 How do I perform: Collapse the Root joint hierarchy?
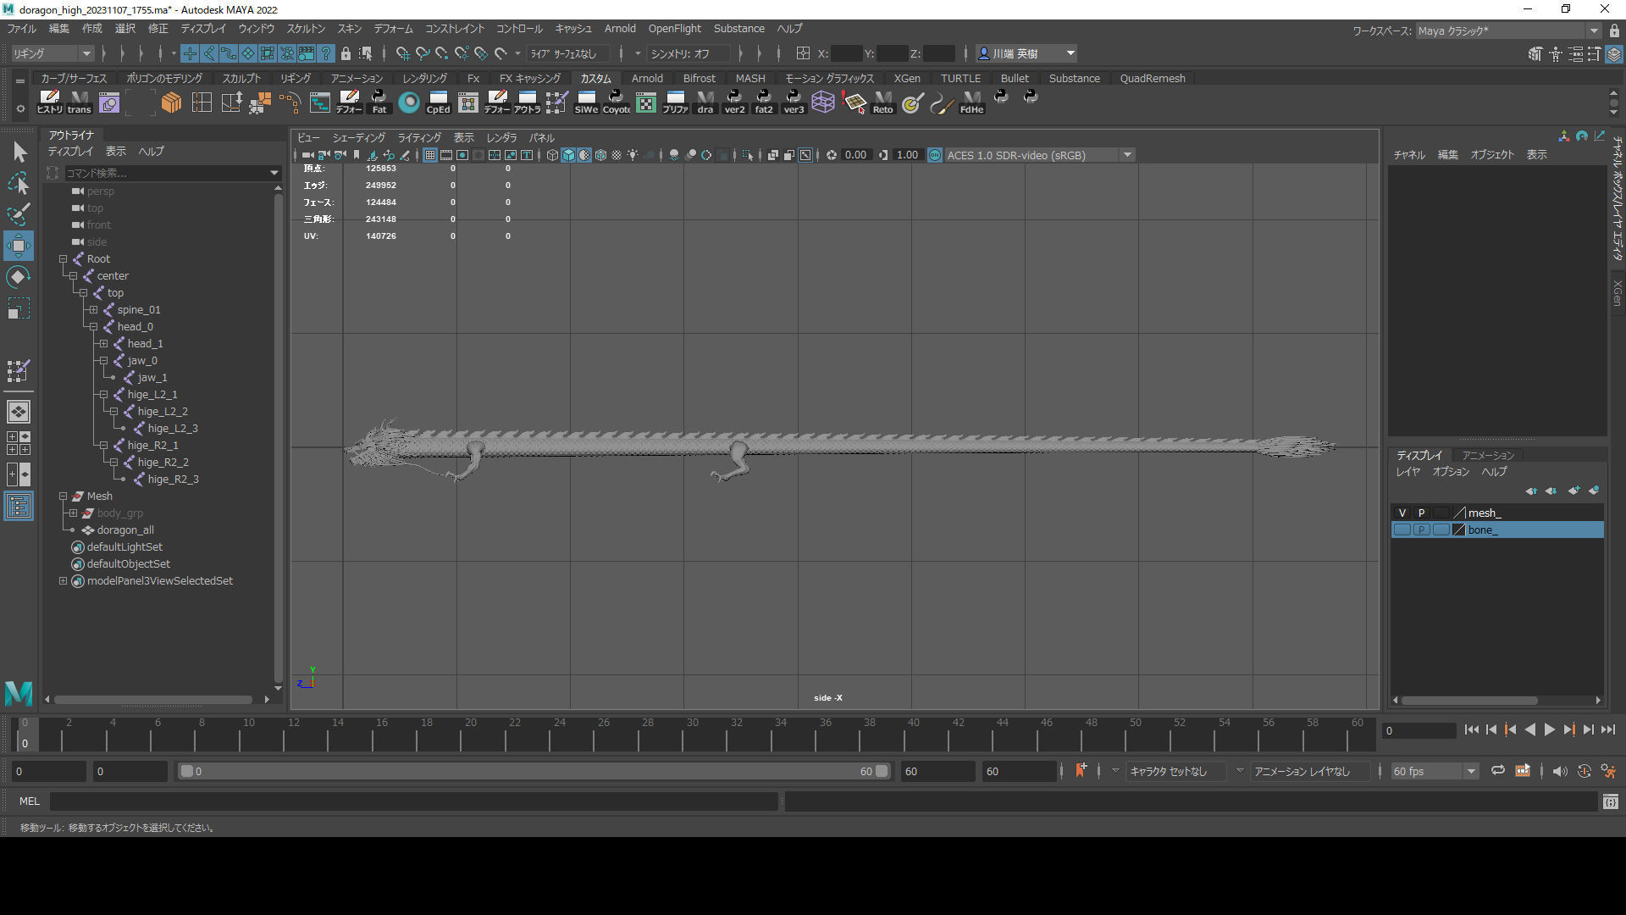point(63,259)
